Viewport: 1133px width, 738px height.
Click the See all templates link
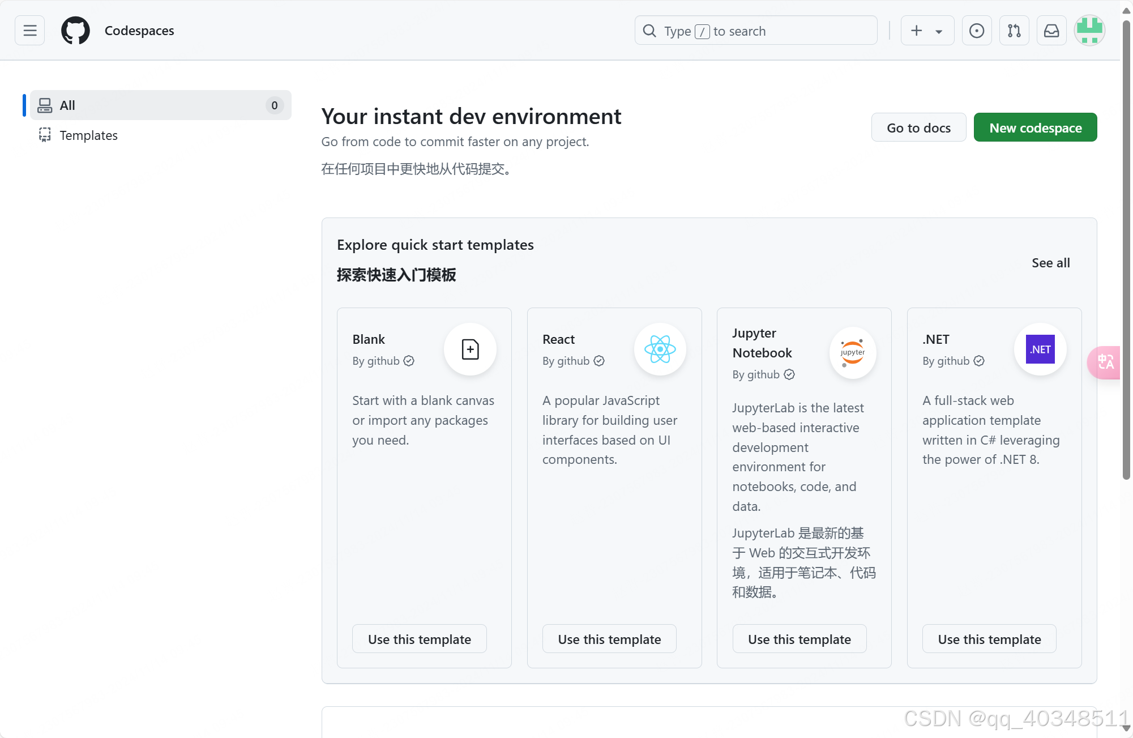pyautogui.click(x=1050, y=263)
